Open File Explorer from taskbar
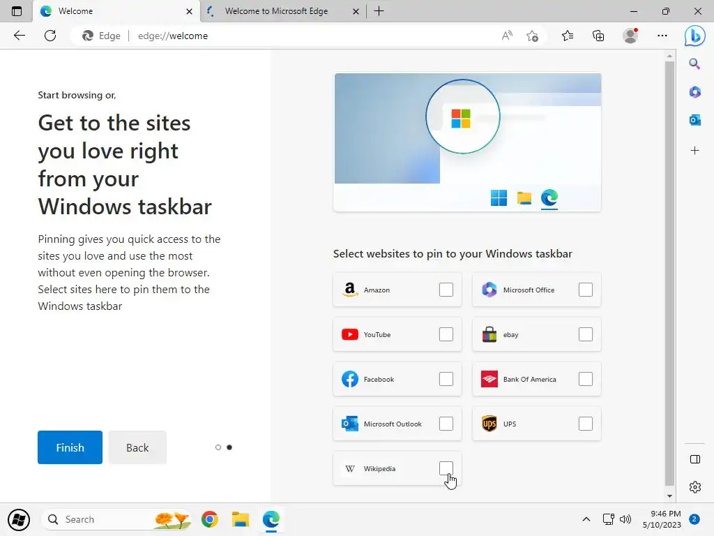Screen dimensions: 714x536 [241, 519]
